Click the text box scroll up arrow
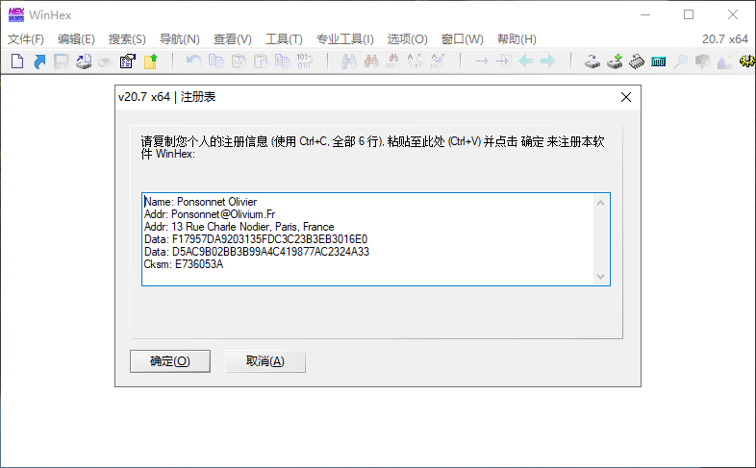 tap(601, 203)
